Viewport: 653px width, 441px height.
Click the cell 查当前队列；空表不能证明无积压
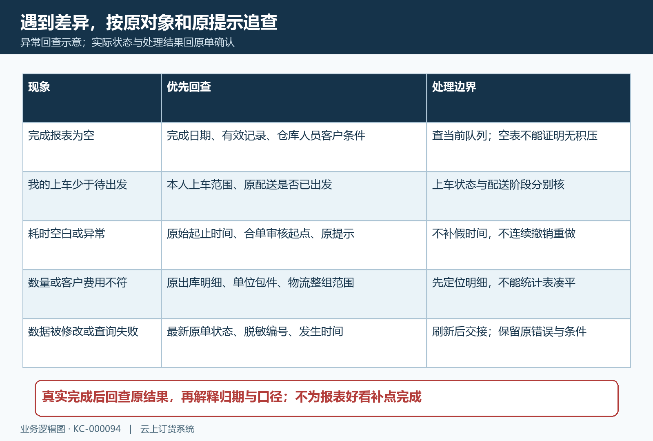[x=529, y=147]
